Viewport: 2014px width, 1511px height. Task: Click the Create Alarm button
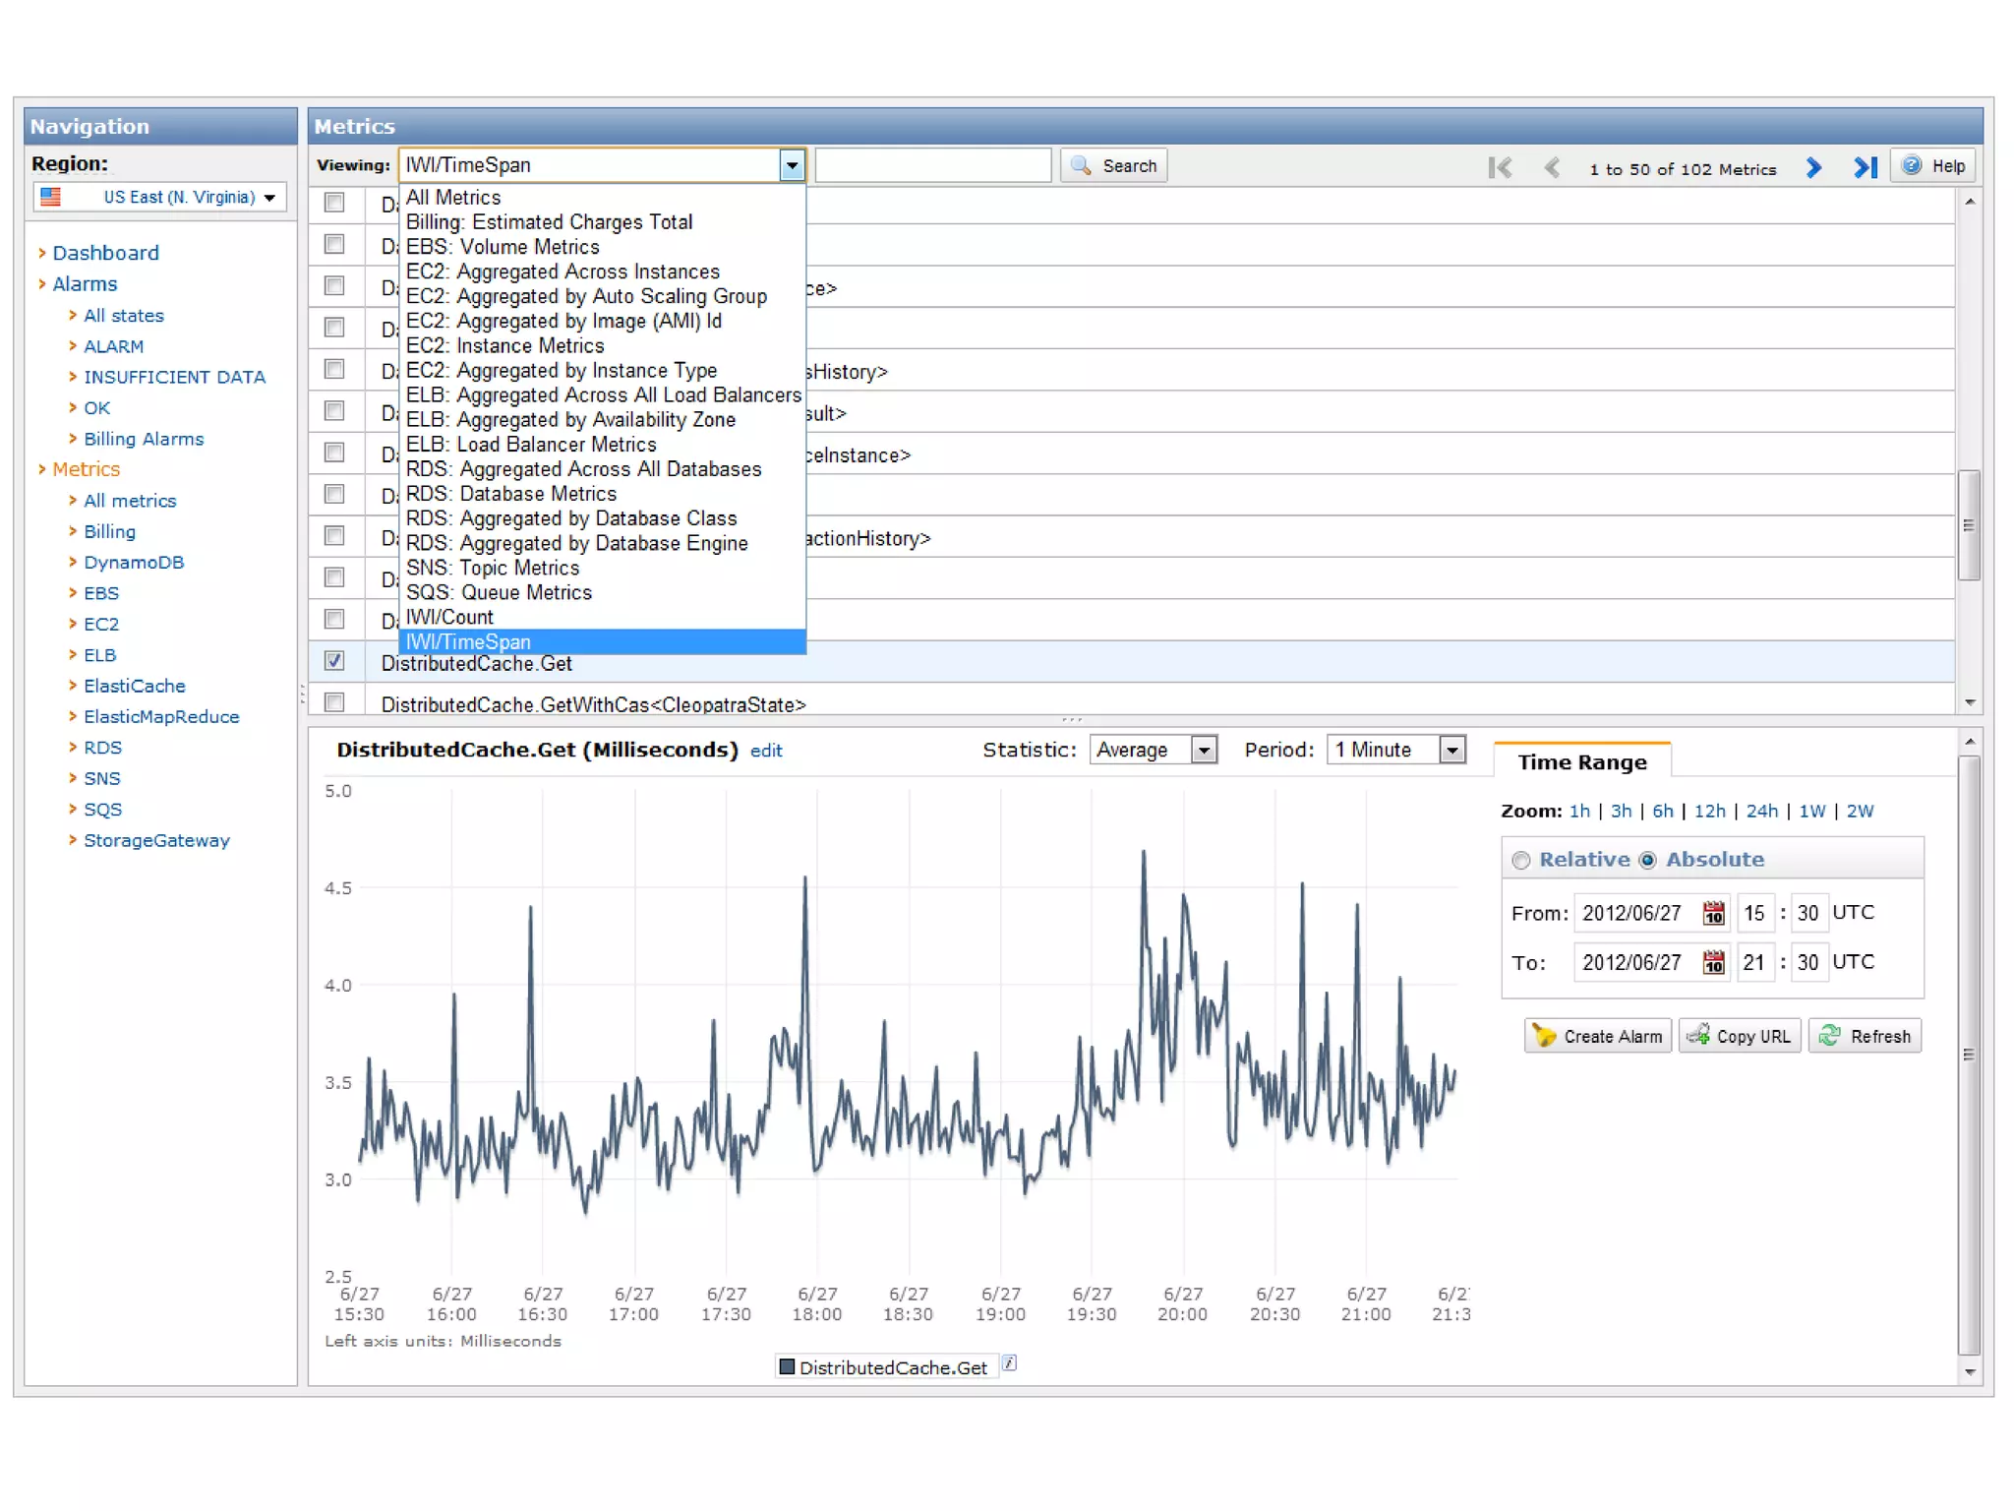[x=1598, y=1036]
